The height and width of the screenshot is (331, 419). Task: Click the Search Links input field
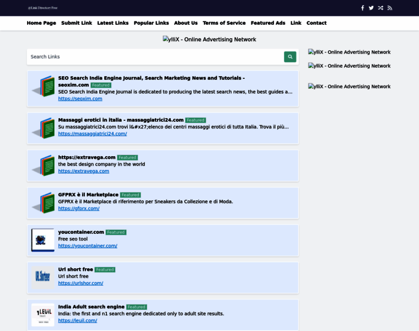tap(155, 57)
